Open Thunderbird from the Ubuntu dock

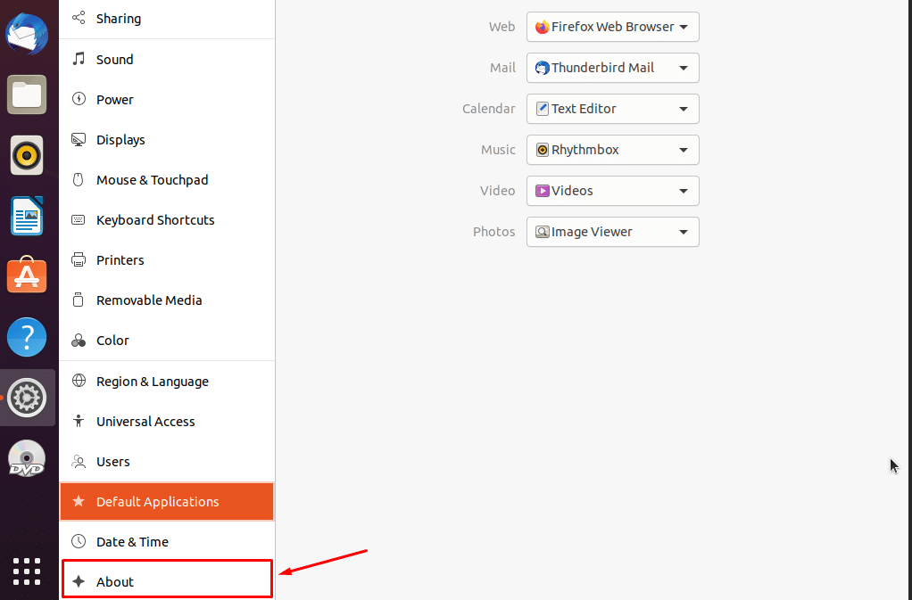[x=27, y=34]
